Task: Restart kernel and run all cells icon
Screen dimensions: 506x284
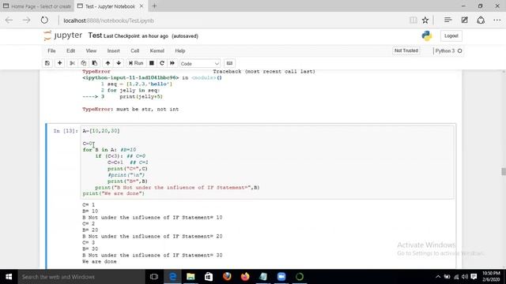Action: (172, 63)
